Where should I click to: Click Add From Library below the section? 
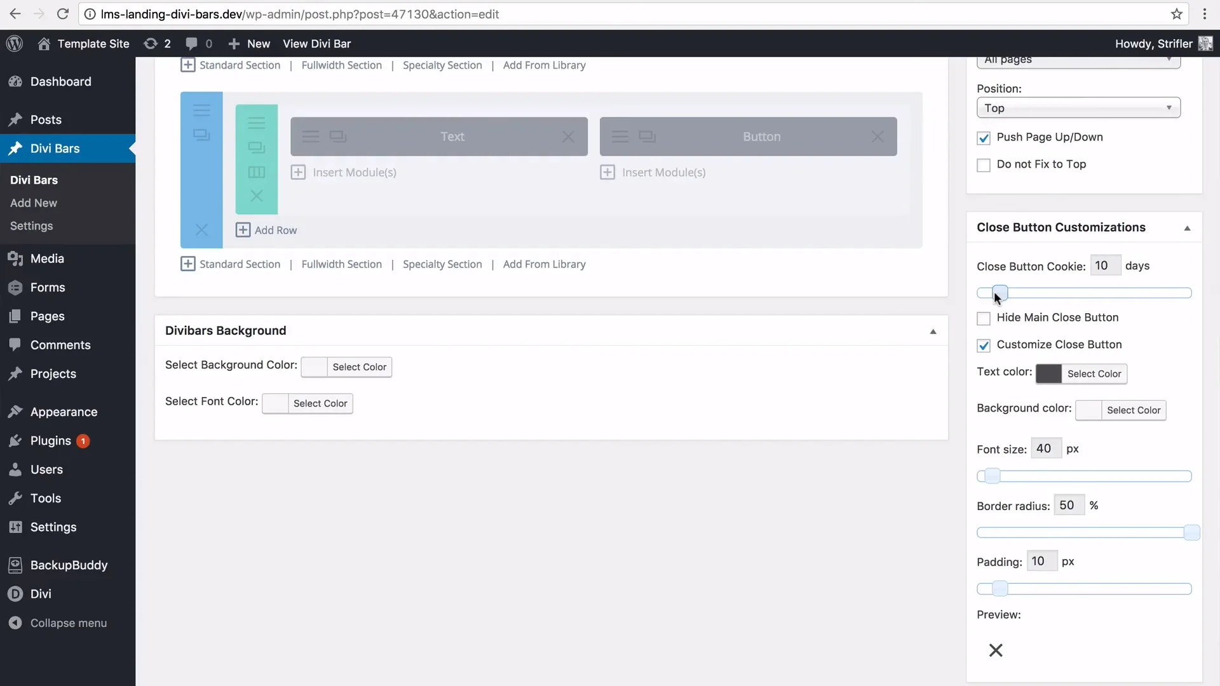coord(544,264)
